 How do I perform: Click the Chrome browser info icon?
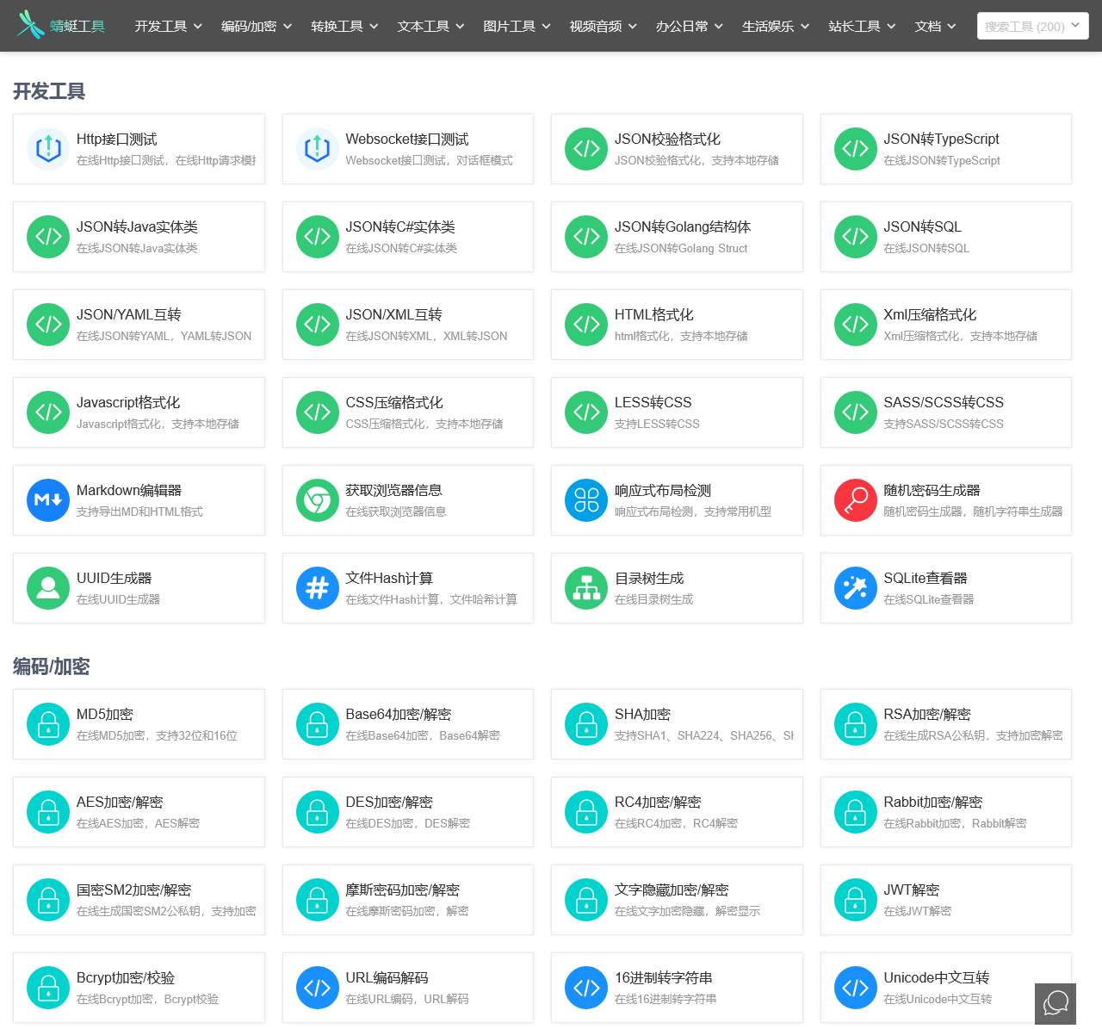tap(317, 500)
